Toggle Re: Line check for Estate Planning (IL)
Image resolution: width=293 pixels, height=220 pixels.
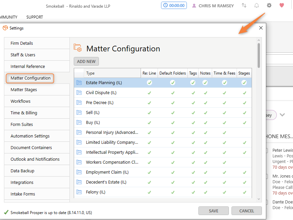pyautogui.click(x=149, y=82)
